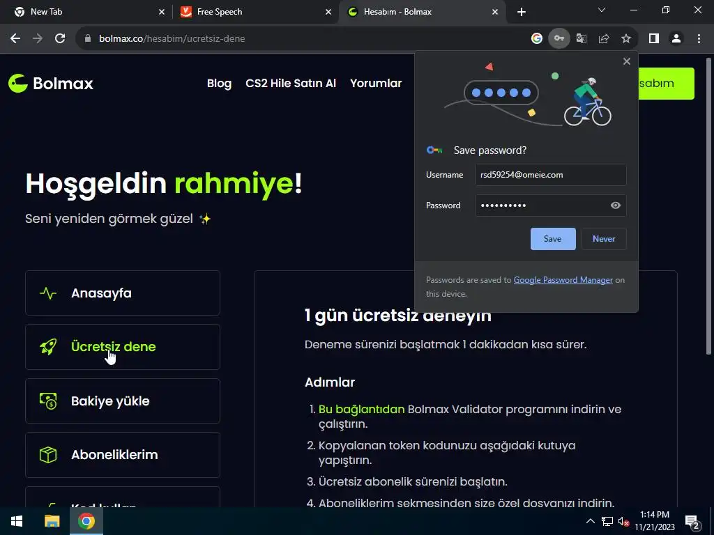Bookmark this page with the star icon
This screenshot has width=714, height=535.
626,39
